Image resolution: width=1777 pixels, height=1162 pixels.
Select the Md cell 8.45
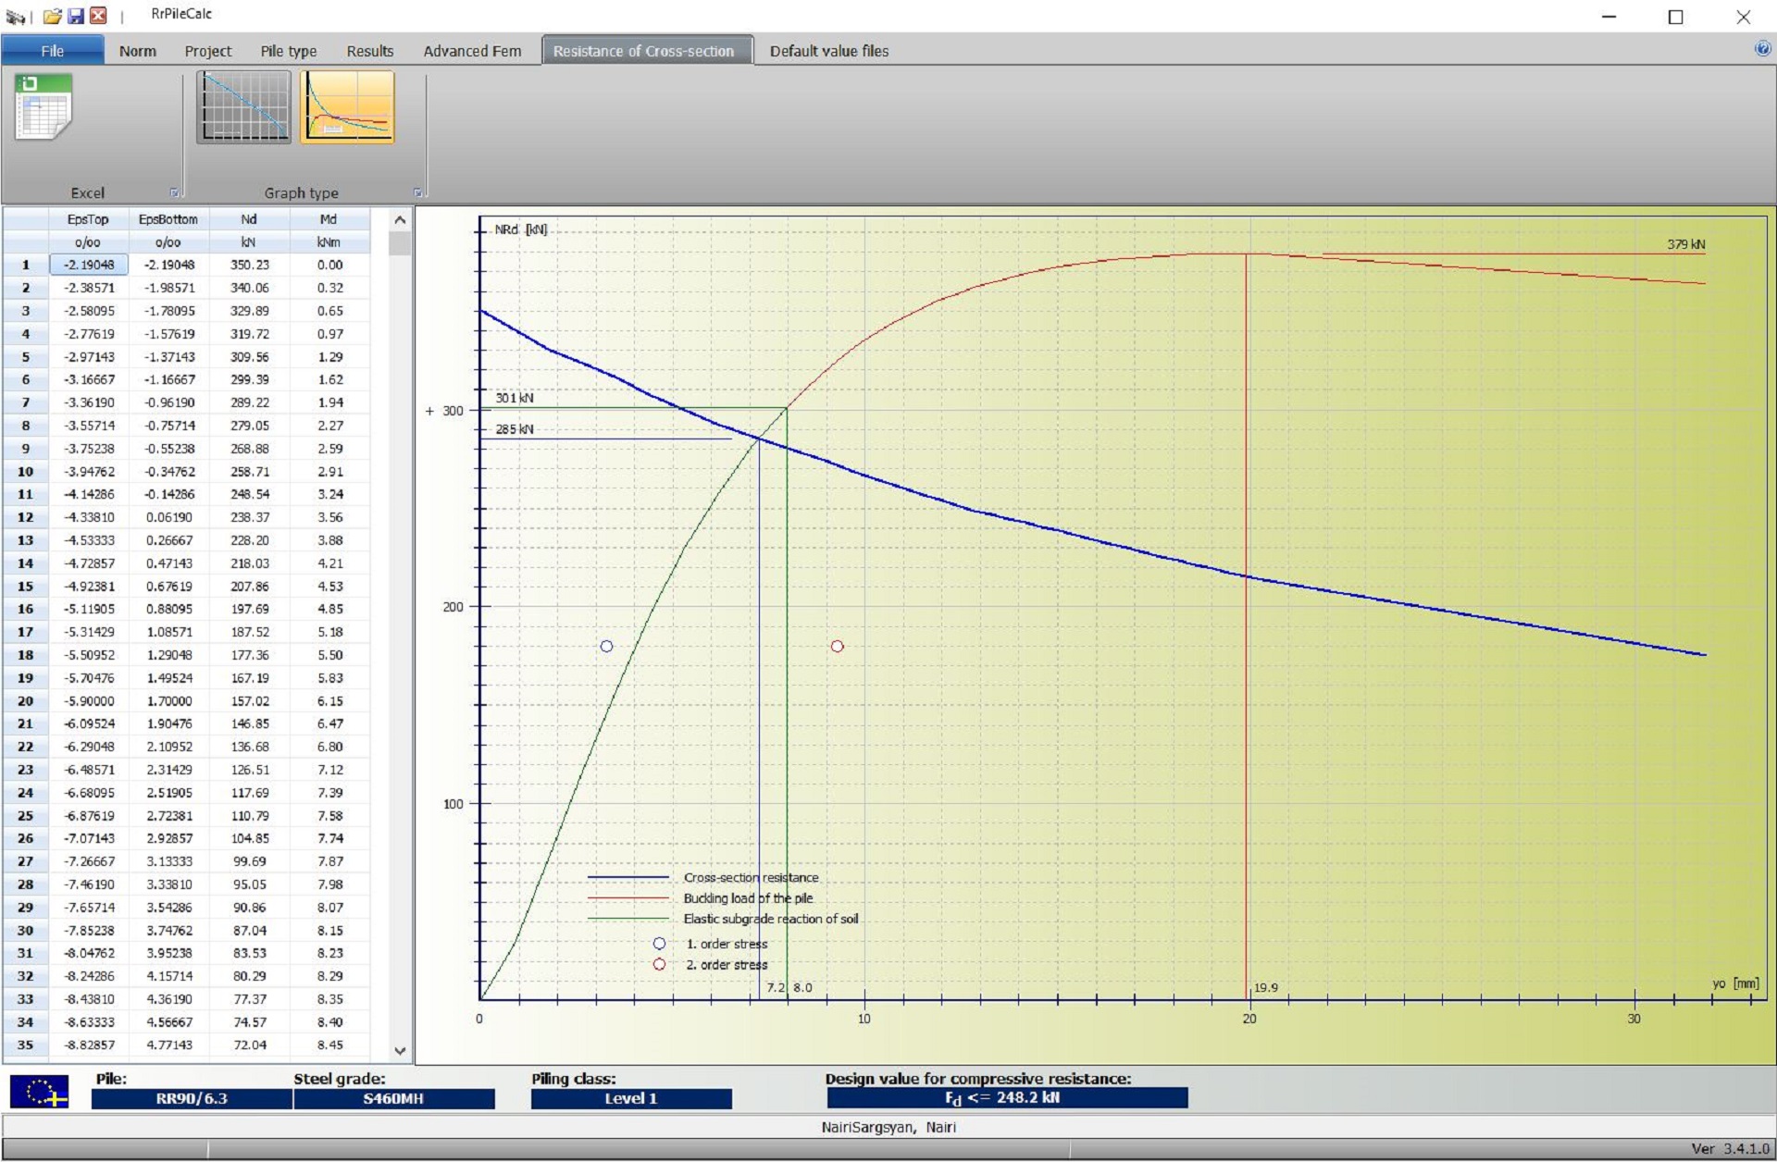point(329,1045)
